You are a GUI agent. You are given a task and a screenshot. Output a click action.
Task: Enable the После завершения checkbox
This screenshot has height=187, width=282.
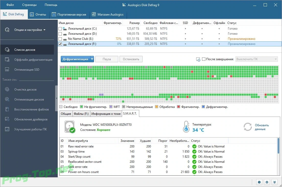[x=204, y=59]
